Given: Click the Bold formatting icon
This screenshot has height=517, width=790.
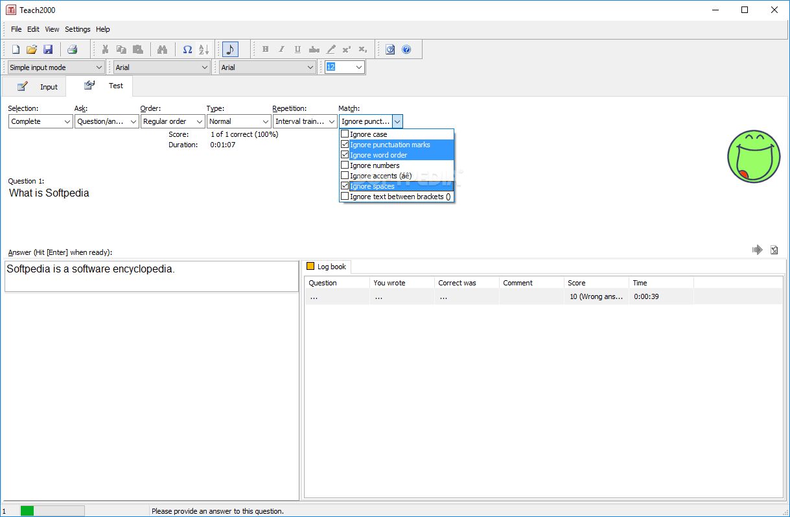Looking at the screenshot, I should pyautogui.click(x=265, y=49).
